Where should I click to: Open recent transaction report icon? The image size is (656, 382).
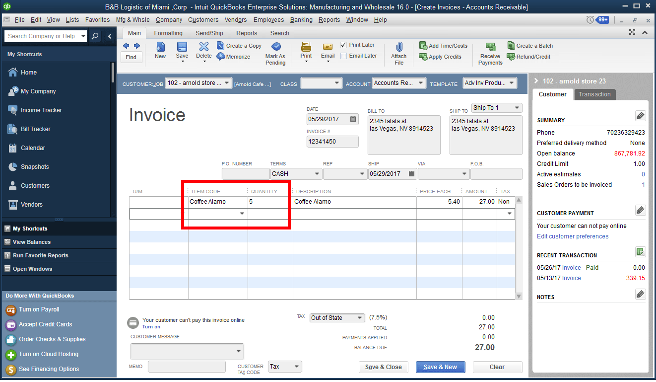pos(640,252)
